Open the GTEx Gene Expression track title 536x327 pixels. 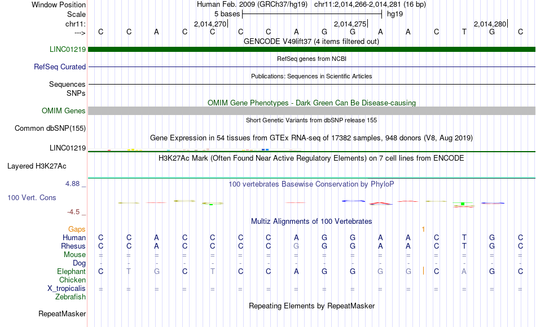coord(311,138)
